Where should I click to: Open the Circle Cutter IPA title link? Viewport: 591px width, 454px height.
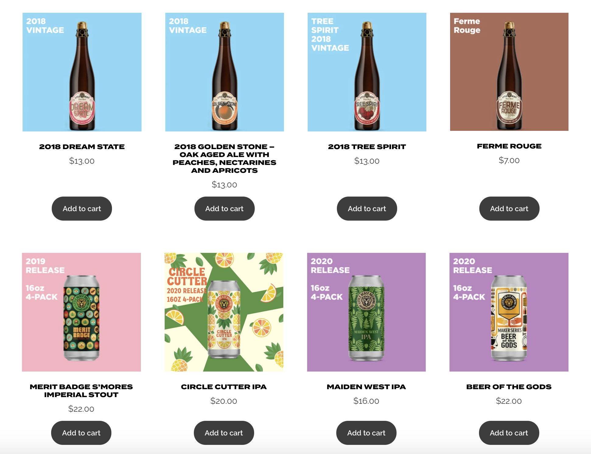(224, 387)
